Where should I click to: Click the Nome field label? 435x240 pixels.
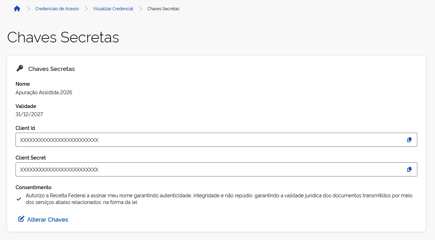[x=23, y=84]
